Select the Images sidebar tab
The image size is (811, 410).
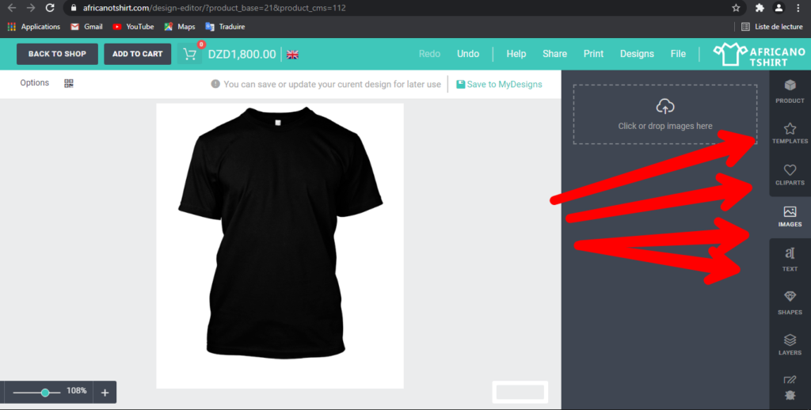790,217
